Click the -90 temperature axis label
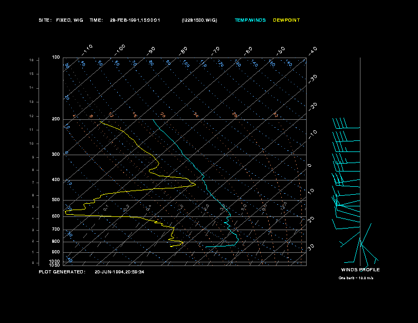The width and height of the screenshot is (418, 323). click(x=150, y=51)
